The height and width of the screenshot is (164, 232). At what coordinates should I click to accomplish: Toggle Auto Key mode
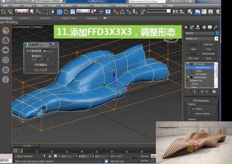click(x=145, y=156)
